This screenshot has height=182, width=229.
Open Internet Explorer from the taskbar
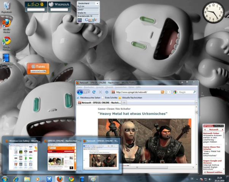(x=16, y=179)
